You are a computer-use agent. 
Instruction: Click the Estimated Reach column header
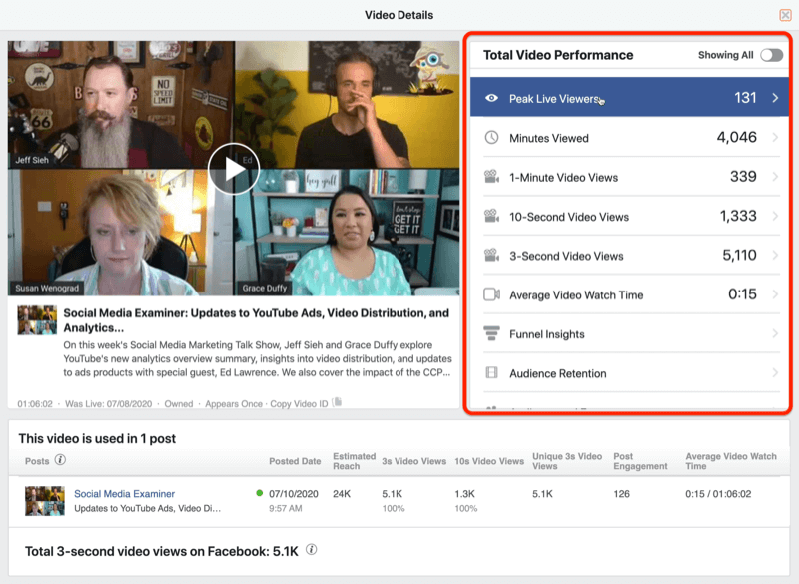[x=354, y=461]
